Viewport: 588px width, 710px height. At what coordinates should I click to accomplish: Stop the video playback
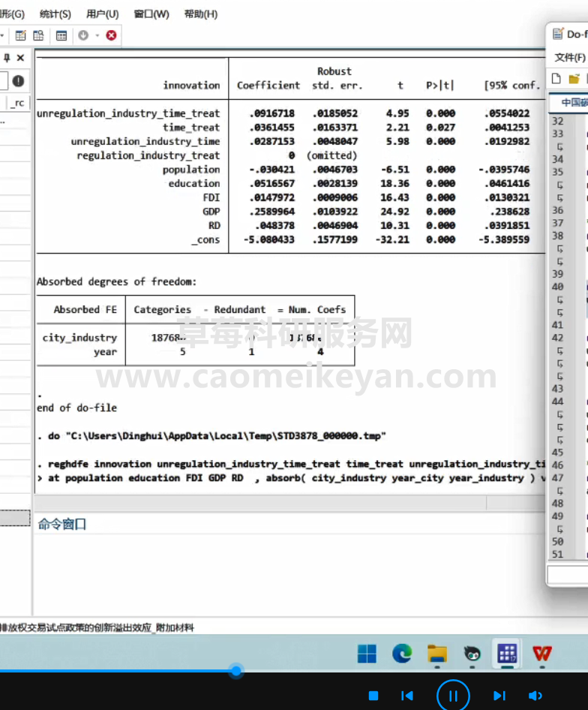[373, 696]
